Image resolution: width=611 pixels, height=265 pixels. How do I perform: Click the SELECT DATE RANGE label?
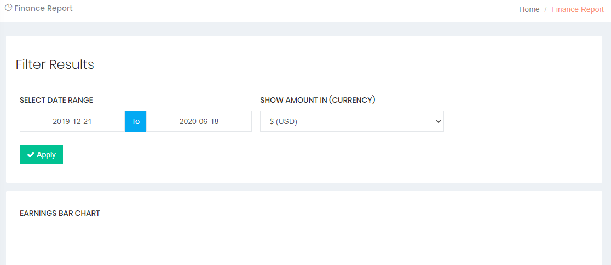pos(56,100)
